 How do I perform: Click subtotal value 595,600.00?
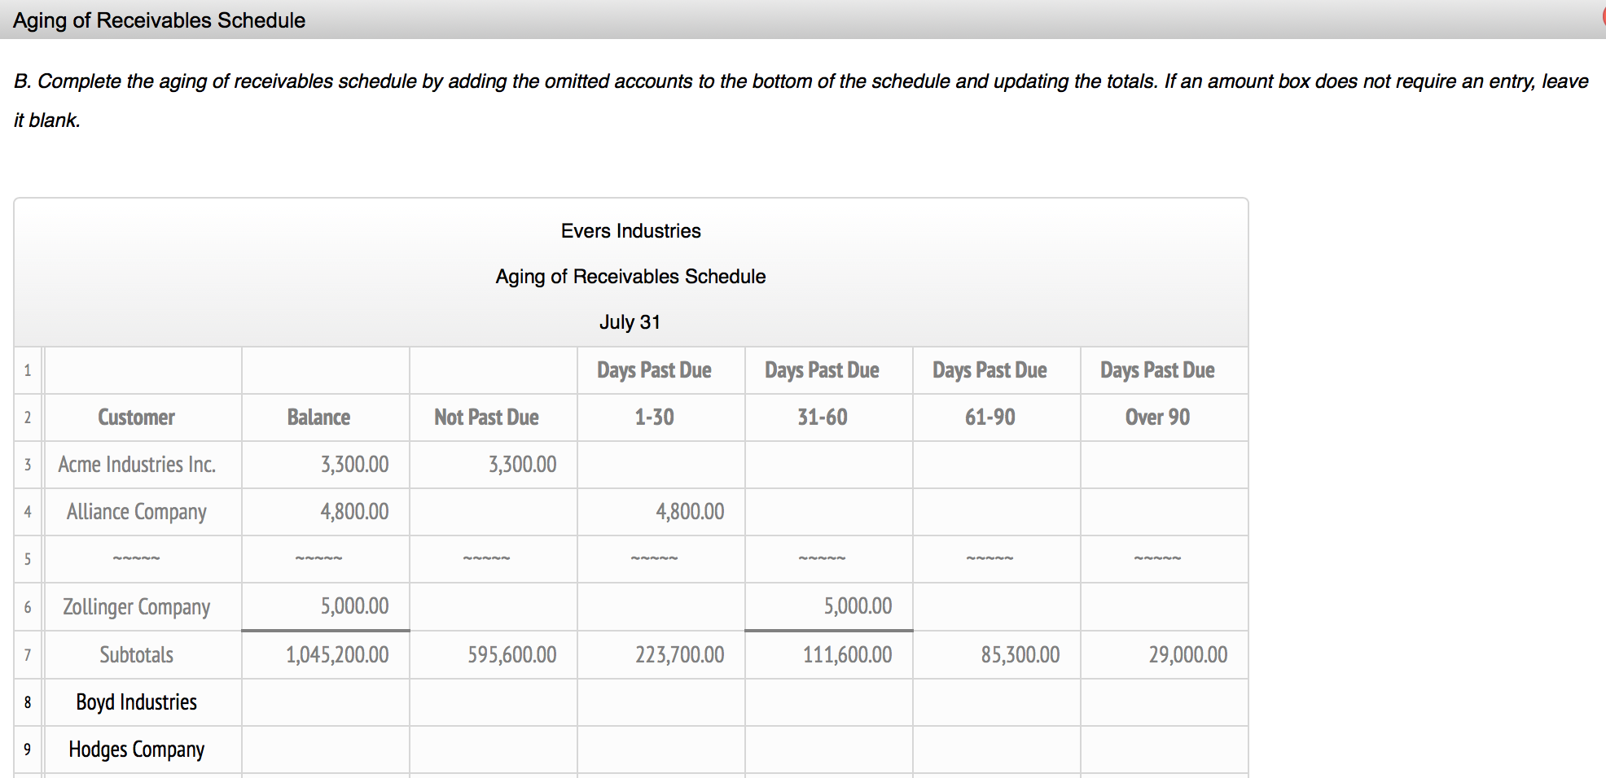pos(512,655)
